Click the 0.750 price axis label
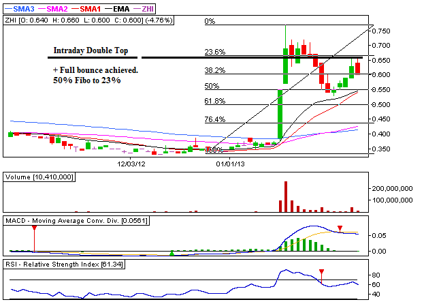Image resolution: width=424 pixels, height=302 pixels. point(381,31)
